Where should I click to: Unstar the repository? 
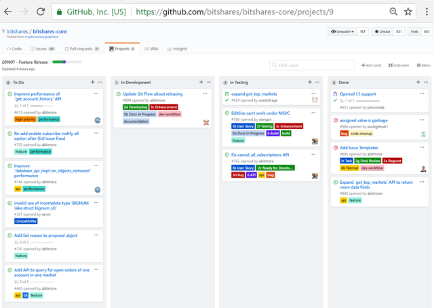(382, 32)
